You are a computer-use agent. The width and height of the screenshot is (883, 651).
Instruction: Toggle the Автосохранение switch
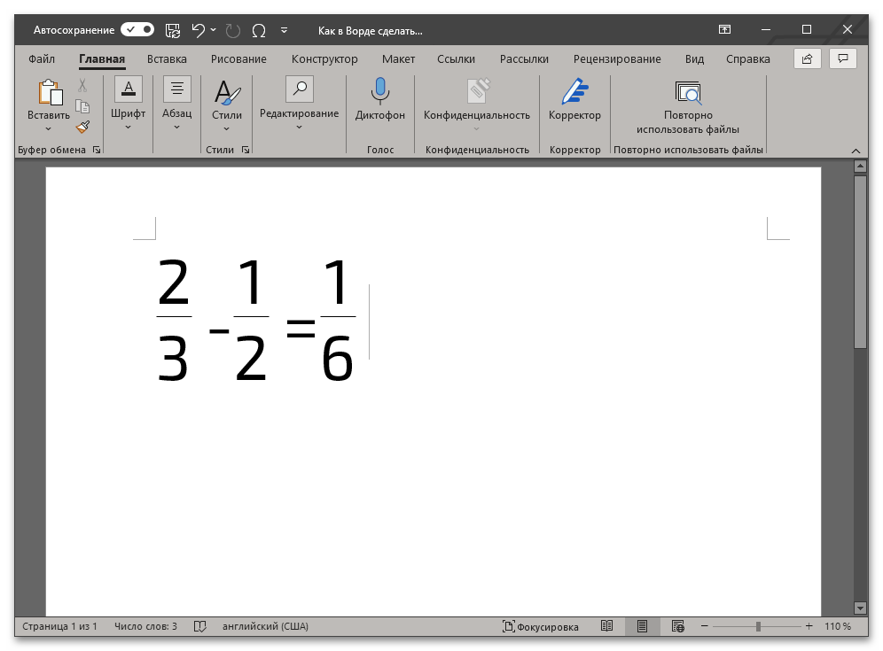coord(137,30)
